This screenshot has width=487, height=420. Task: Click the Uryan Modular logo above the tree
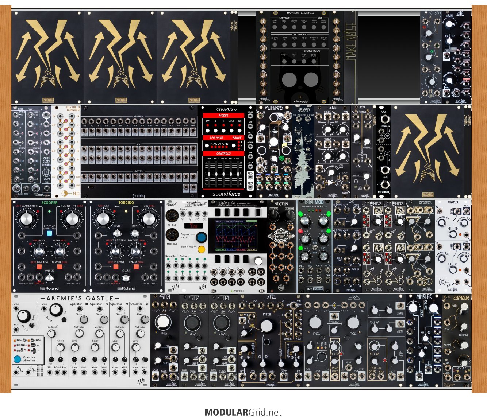(x=303, y=110)
